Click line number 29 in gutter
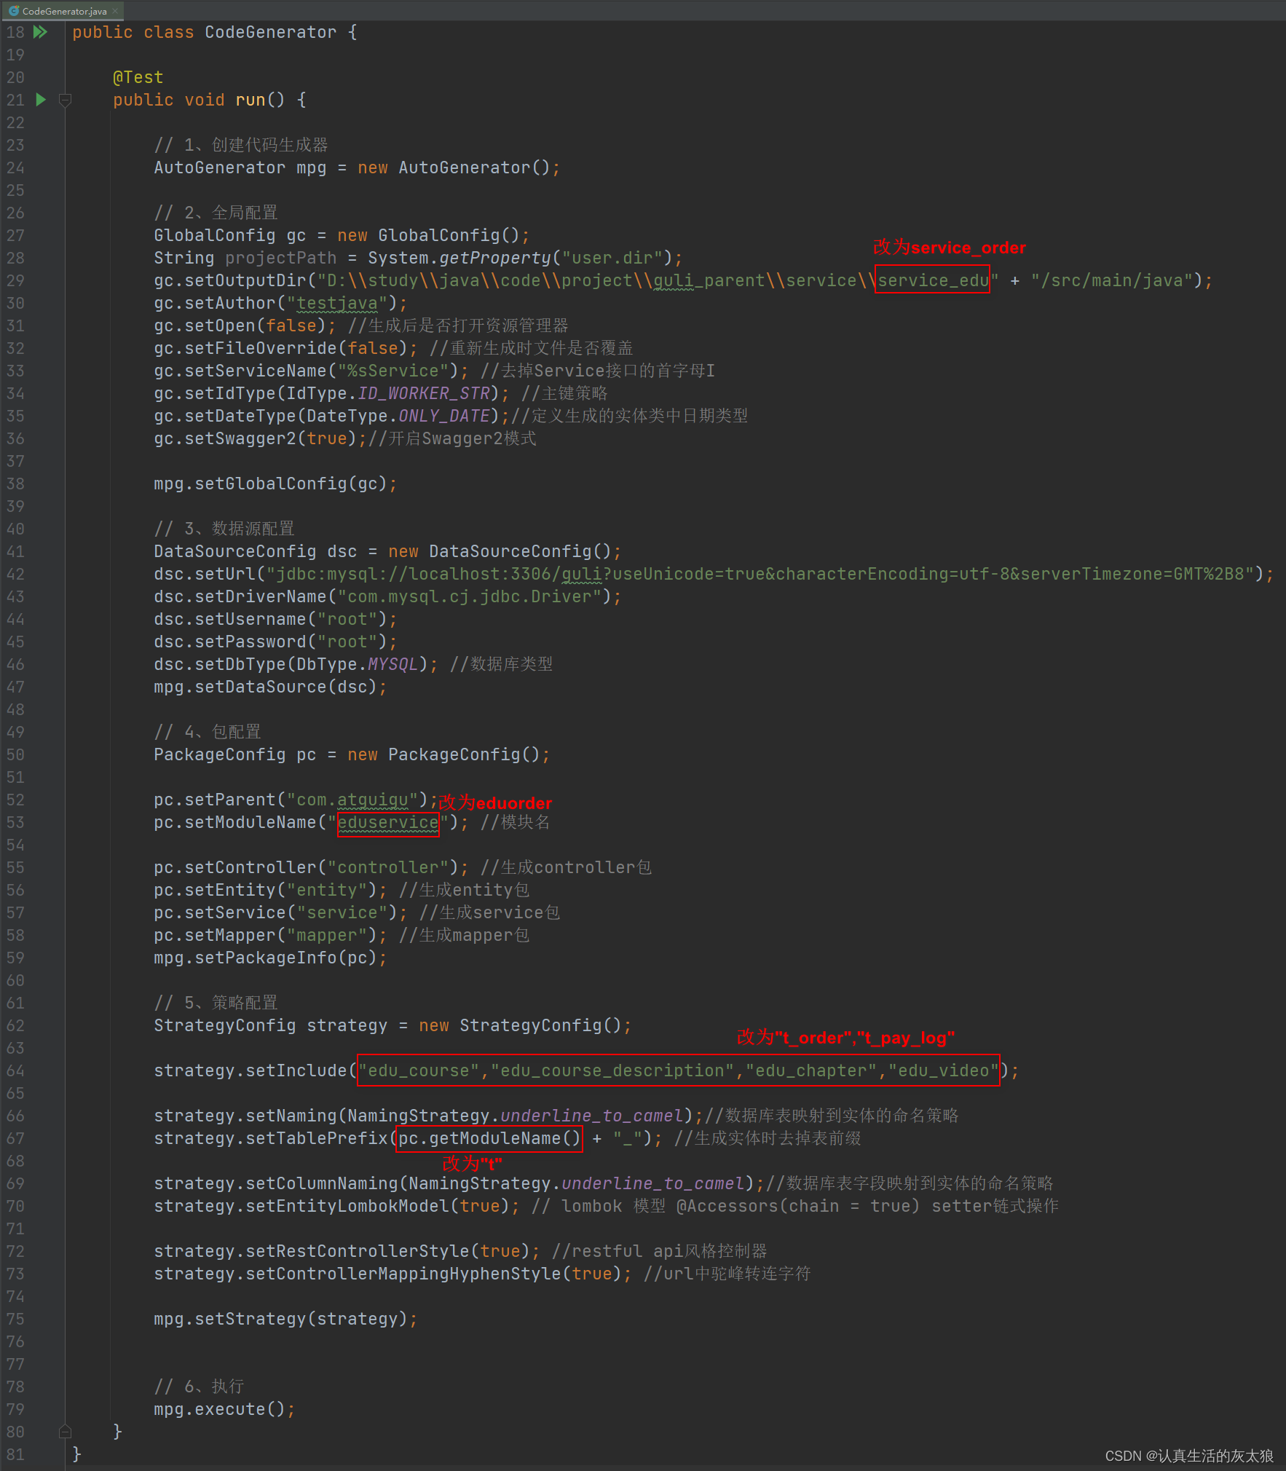 pos(15,280)
